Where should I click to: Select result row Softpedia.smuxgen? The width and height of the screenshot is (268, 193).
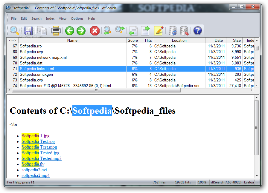130,74
